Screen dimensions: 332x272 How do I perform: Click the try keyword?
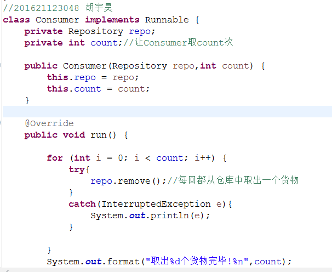click(77, 169)
